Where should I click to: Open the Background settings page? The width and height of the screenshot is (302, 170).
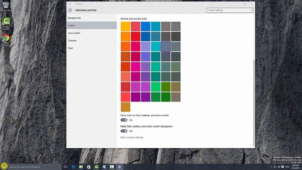coord(92,18)
